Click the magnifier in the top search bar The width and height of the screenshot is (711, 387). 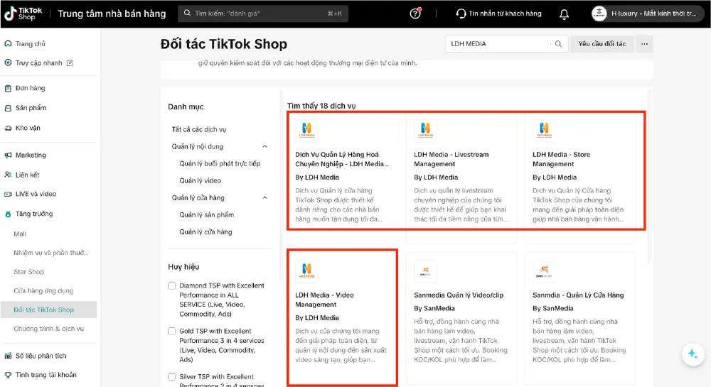(x=187, y=13)
